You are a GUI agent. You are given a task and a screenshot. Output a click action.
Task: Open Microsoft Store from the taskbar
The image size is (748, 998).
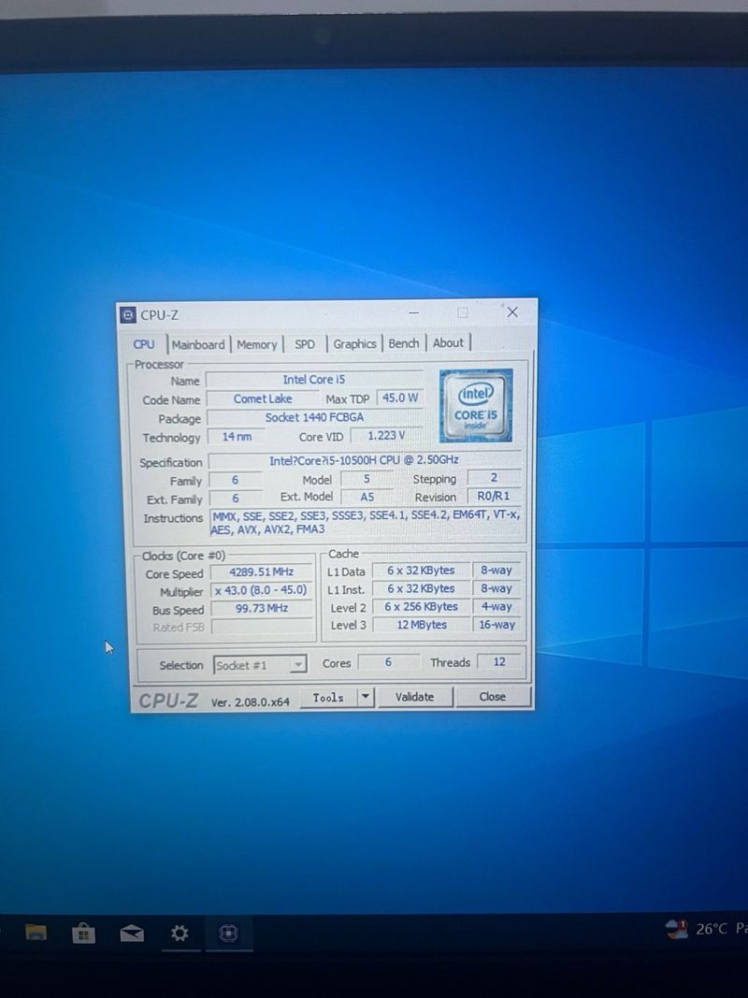pyautogui.click(x=83, y=933)
